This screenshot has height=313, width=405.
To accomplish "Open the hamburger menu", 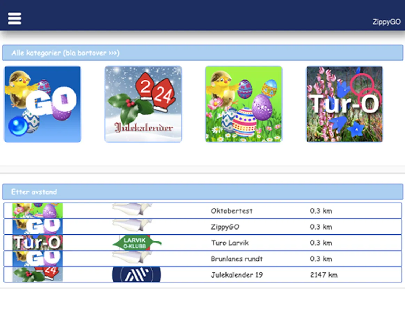I will coord(15,18).
